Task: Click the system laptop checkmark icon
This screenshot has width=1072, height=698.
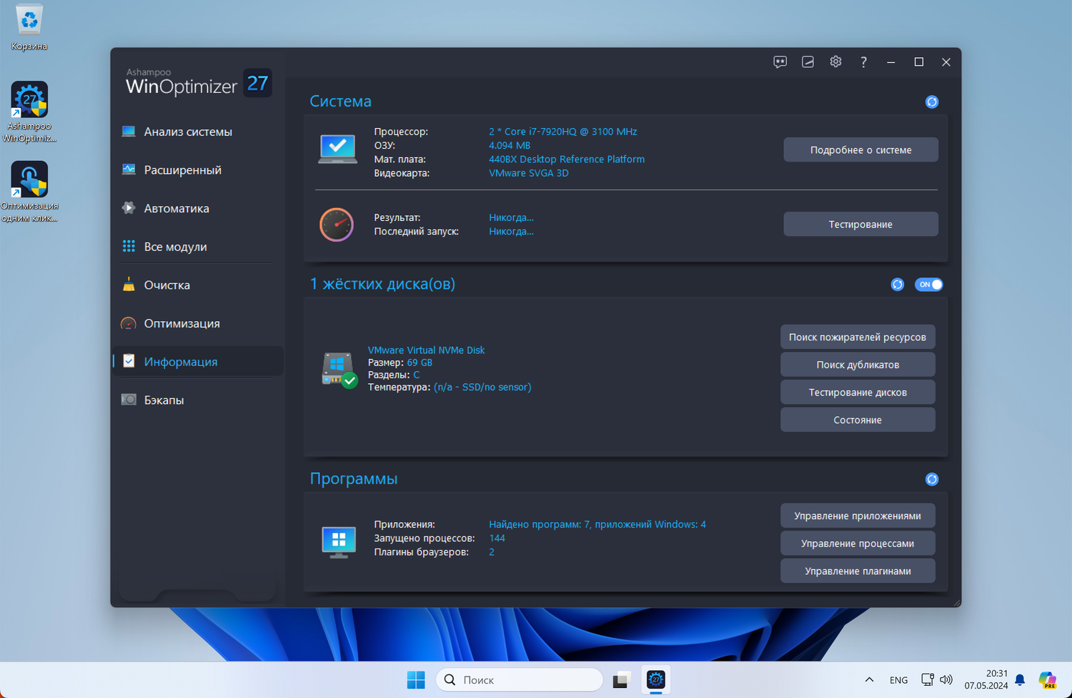Action: point(338,149)
